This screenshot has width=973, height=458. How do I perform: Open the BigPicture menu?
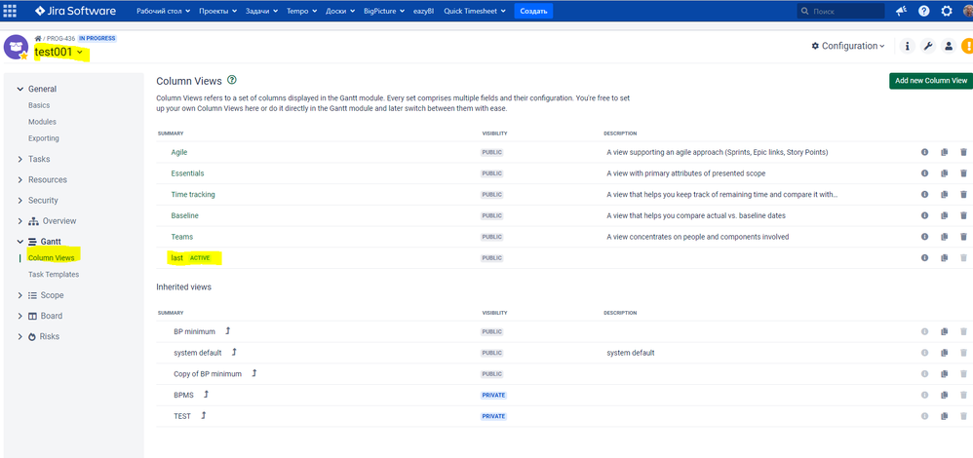pyautogui.click(x=385, y=11)
